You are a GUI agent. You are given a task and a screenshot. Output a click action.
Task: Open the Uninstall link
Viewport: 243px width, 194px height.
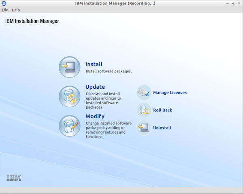(x=162, y=128)
